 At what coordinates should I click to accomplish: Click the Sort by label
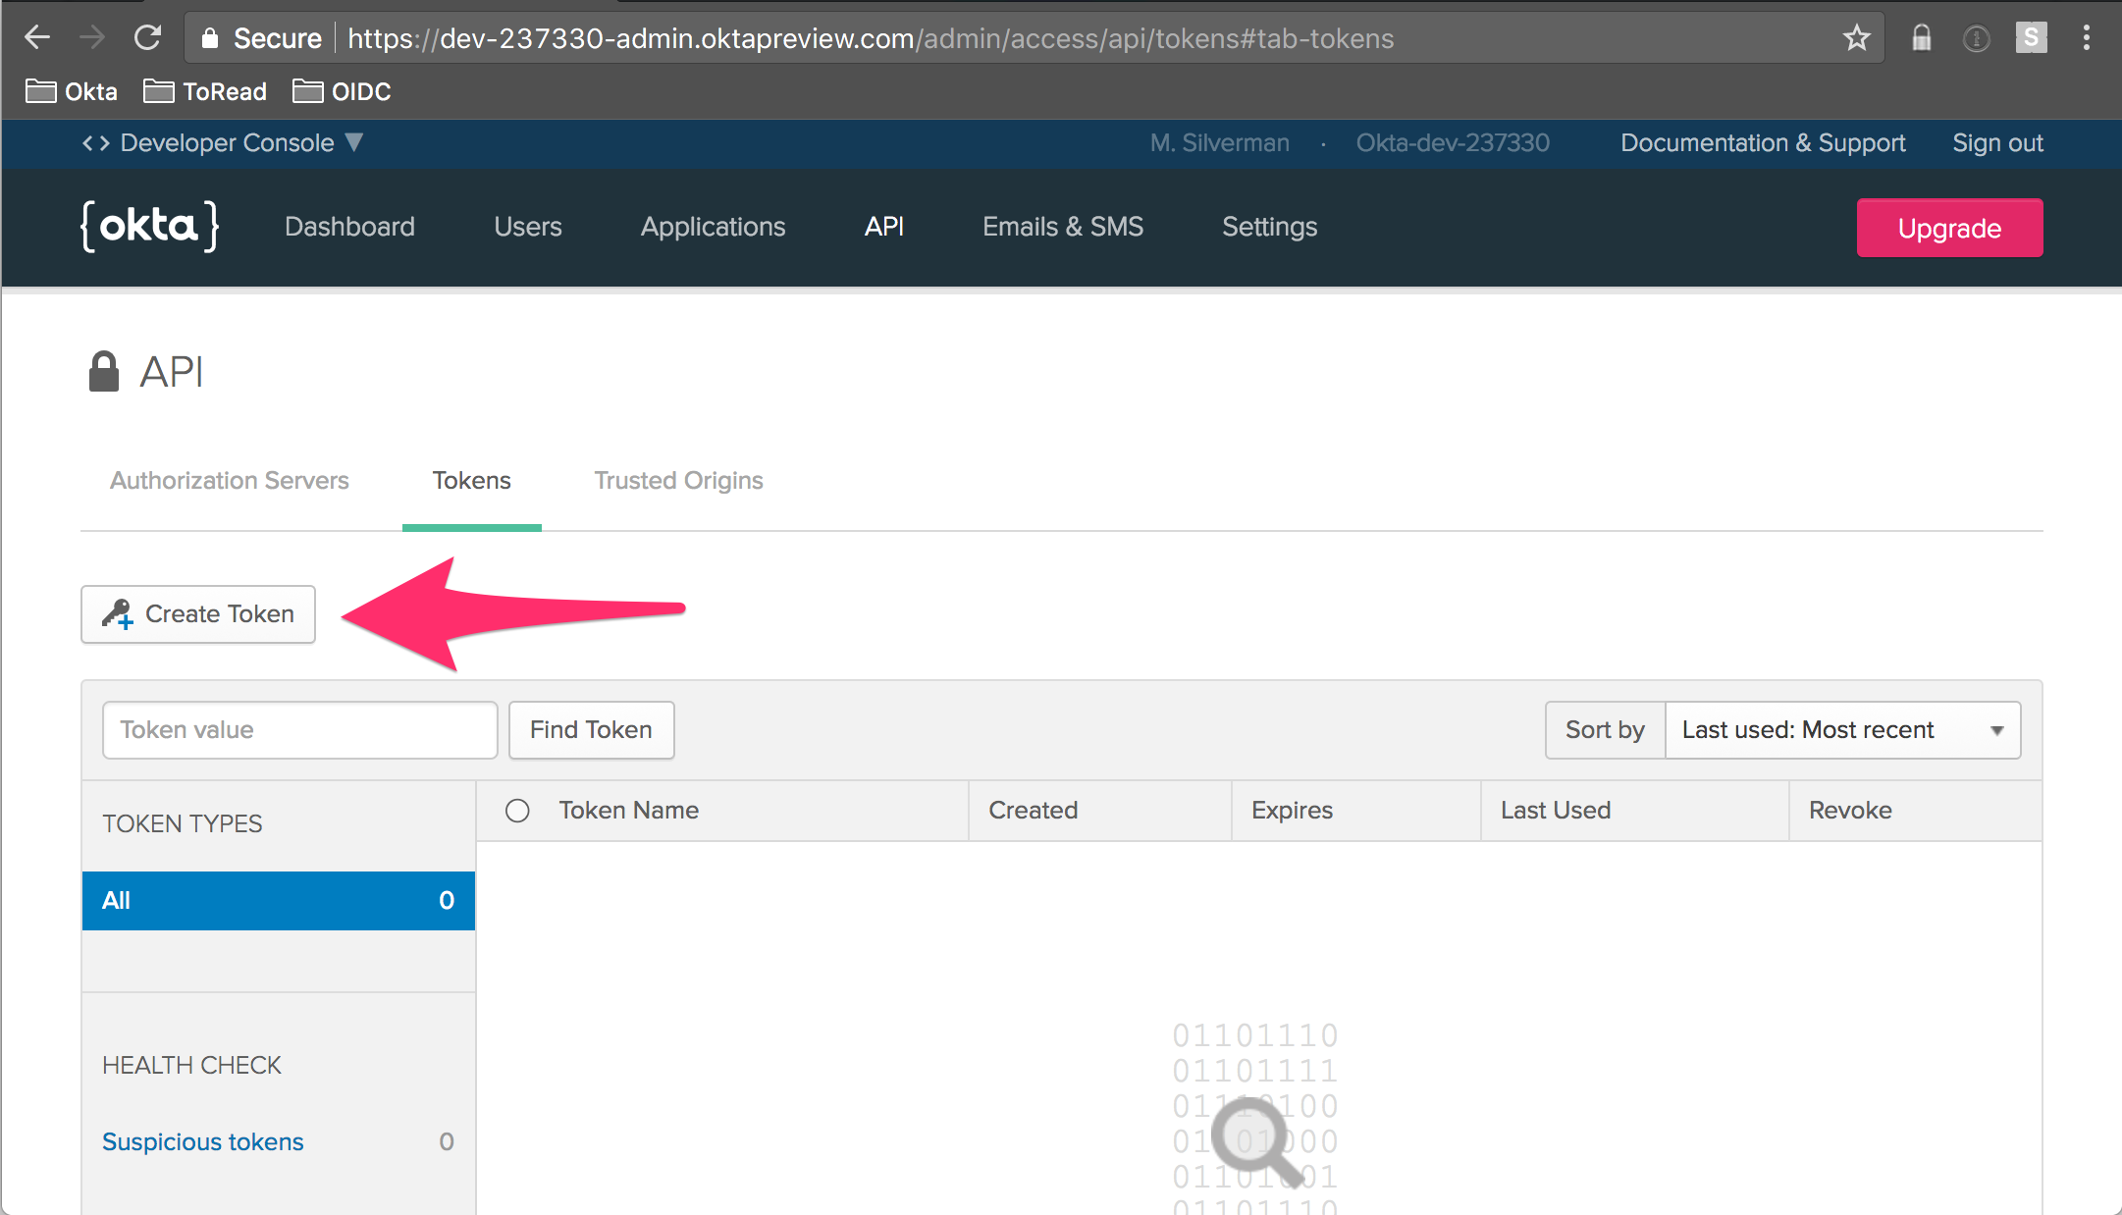coord(1605,730)
